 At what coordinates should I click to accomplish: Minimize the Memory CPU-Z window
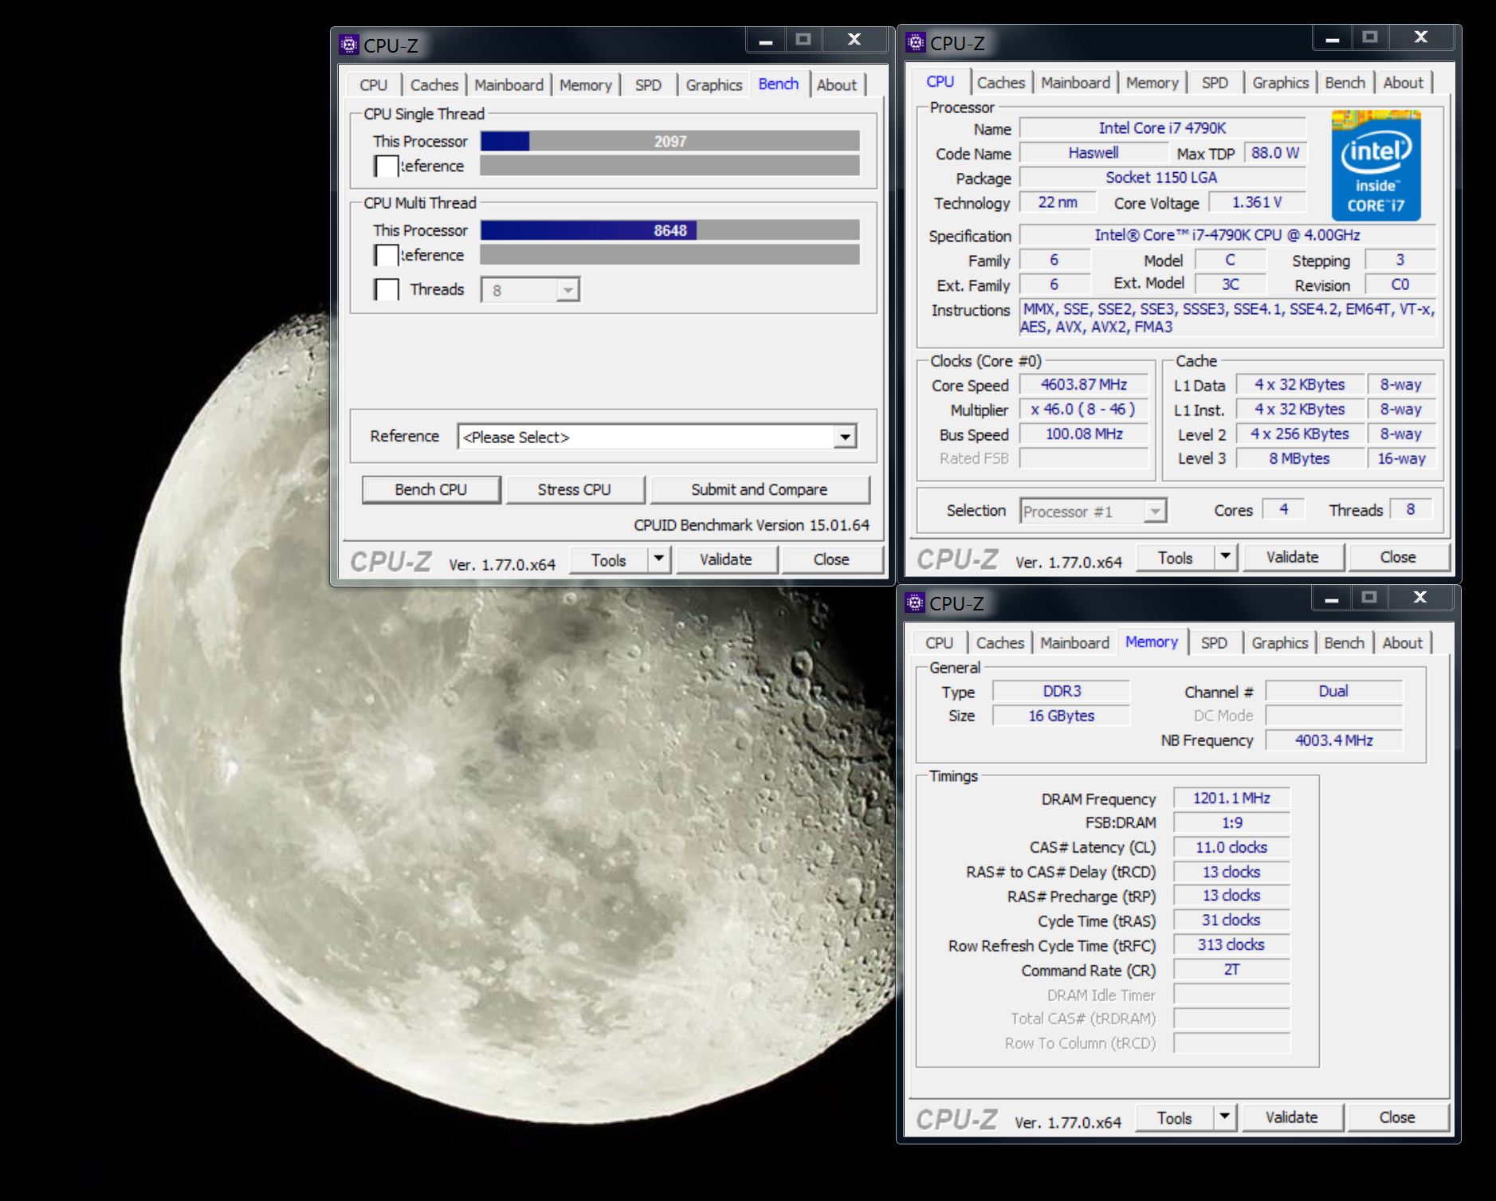[1332, 598]
